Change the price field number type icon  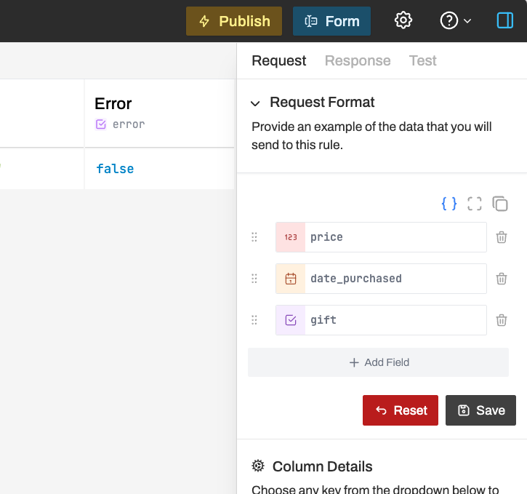(x=291, y=237)
